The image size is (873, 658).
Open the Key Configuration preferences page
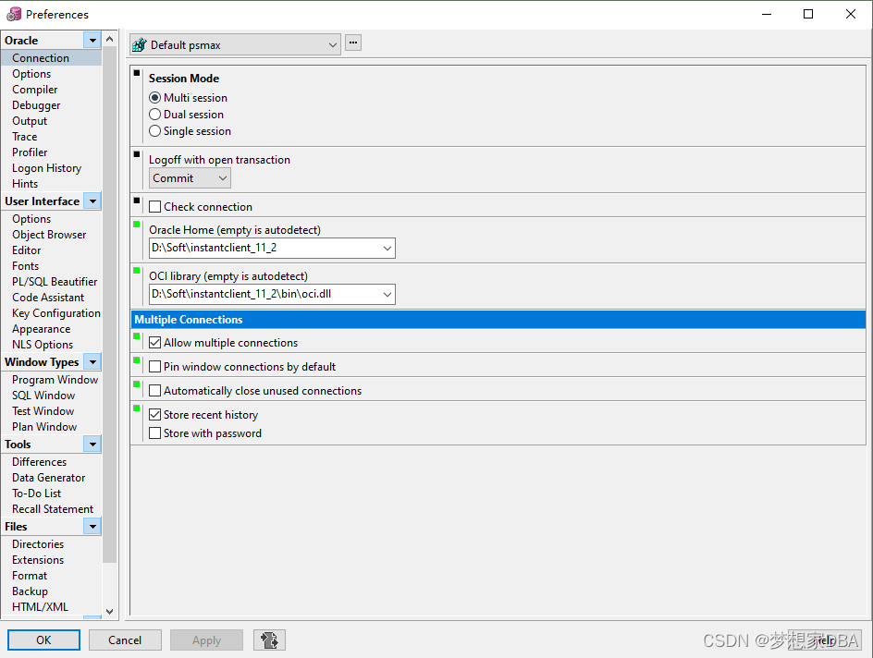(x=56, y=313)
